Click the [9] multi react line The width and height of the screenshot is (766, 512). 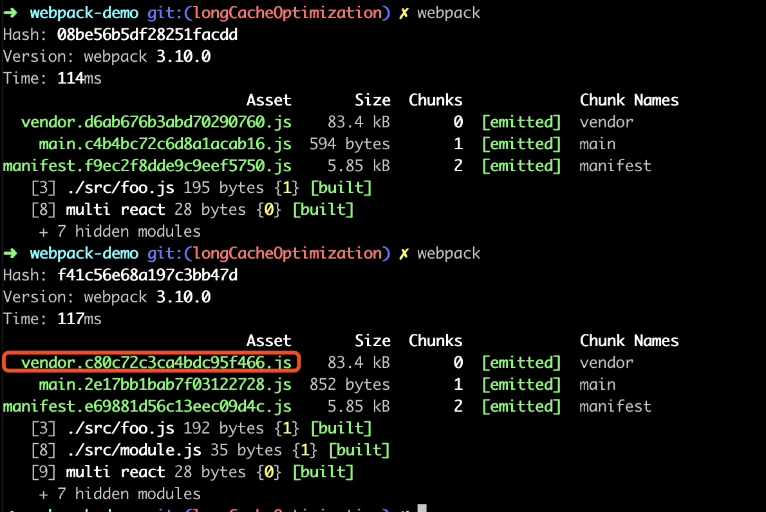[x=192, y=473]
